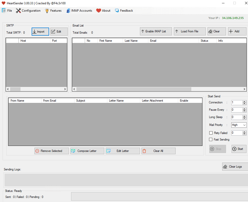Enable the Fast Sending checkbox
The width and height of the screenshot is (248, 202).
[x=211, y=139]
